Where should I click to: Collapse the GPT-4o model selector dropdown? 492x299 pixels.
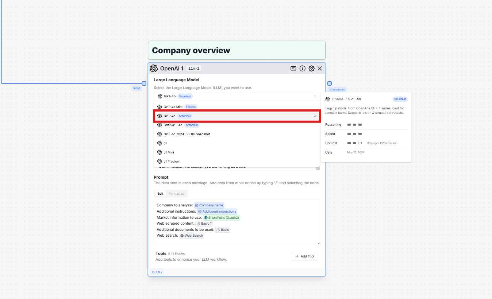237,96
